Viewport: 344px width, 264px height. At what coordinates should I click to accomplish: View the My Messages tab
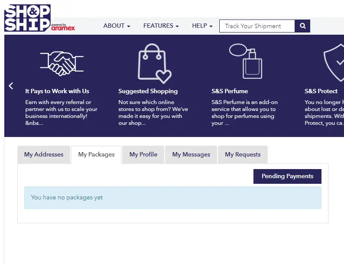(191, 155)
